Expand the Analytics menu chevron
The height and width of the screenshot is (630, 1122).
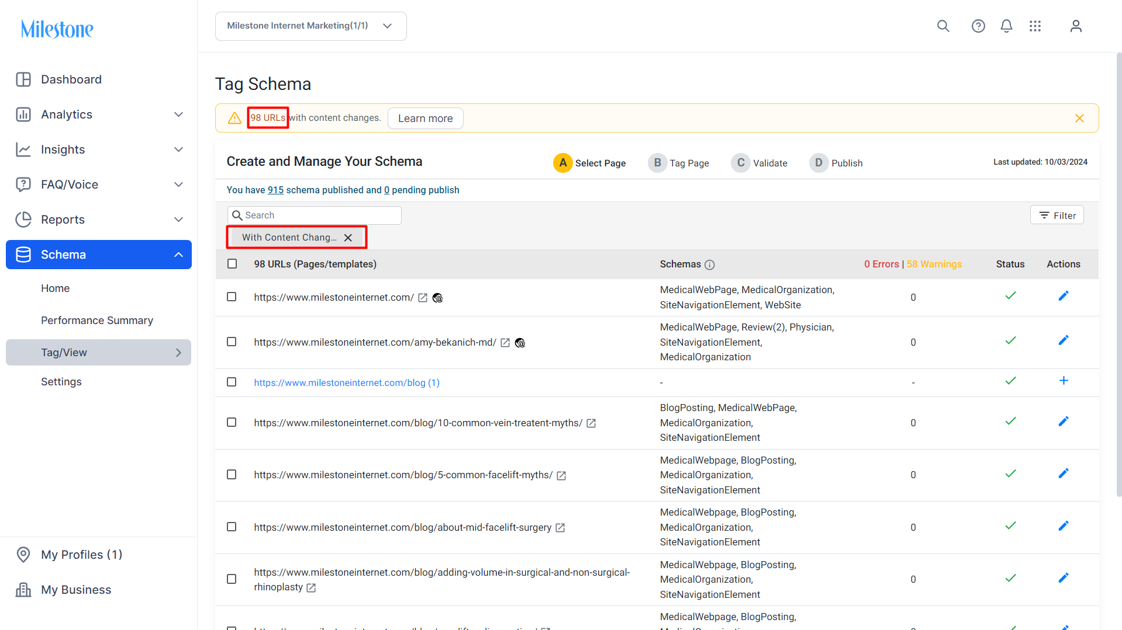[x=179, y=114]
